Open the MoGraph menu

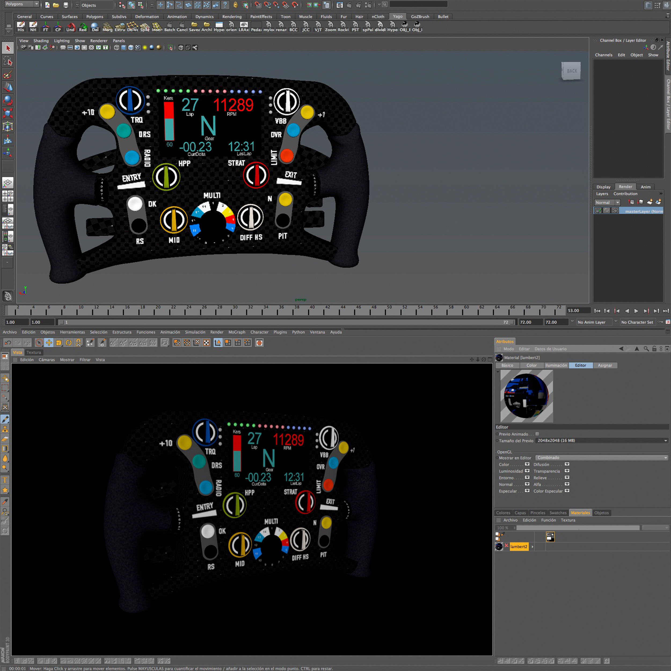(x=237, y=332)
